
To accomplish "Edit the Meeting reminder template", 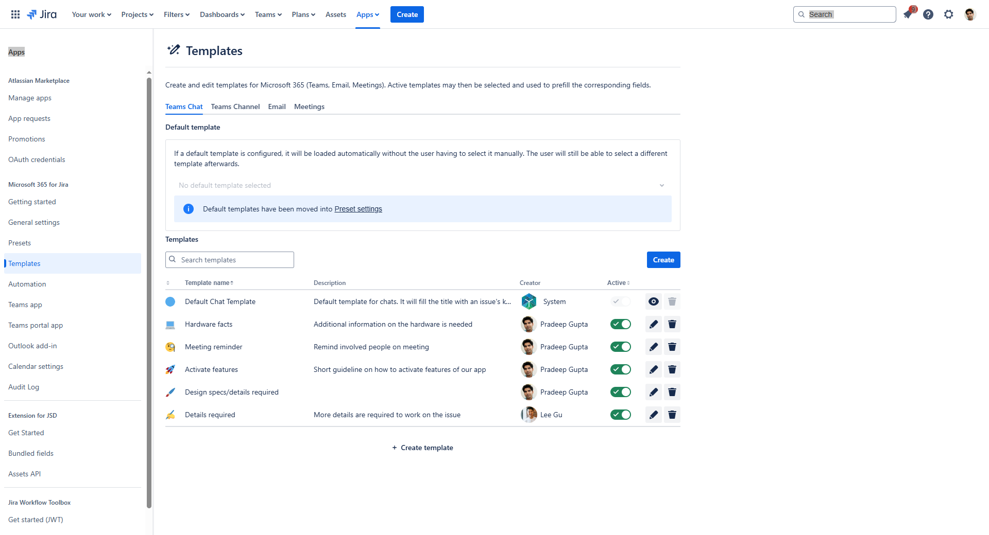I will tap(654, 347).
